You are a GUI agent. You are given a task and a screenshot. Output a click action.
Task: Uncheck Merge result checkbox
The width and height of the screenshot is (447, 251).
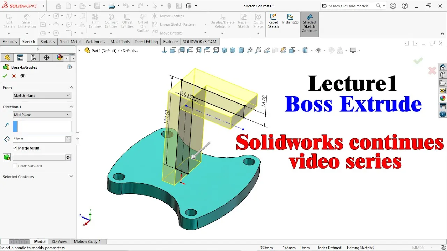(x=15, y=148)
